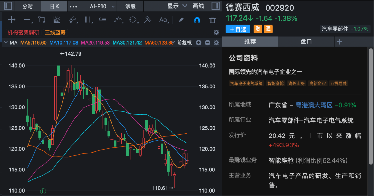Click the MA20:119.53 indicator value
The image size is (374, 196).
(95, 43)
